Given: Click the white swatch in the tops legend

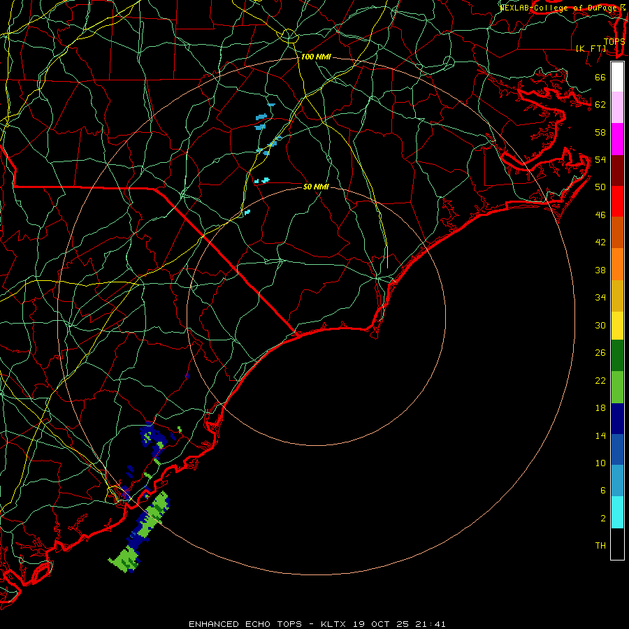Looking at the screenshot, I should (617, 77).
